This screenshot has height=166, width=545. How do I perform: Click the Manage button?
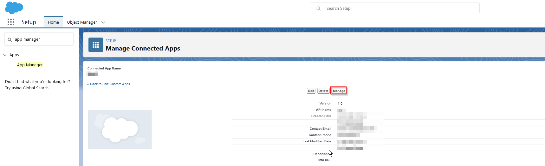tap(339, 91)
